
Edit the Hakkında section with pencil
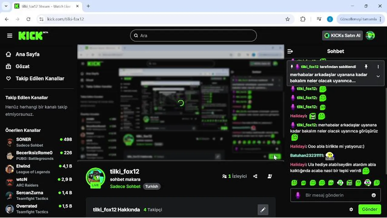point(263,210)
